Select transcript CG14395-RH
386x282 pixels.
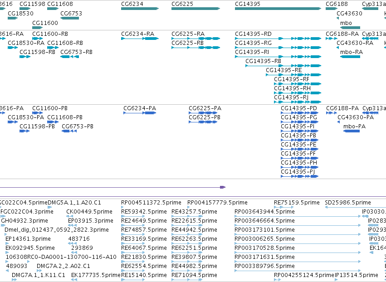298,93
